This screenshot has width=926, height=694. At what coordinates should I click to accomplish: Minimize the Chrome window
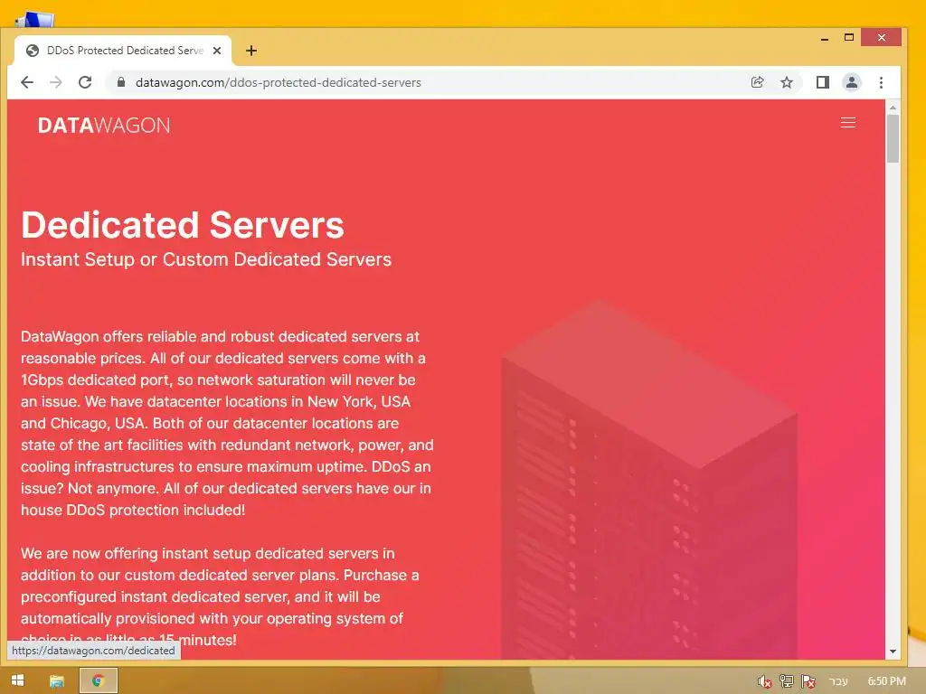[825, 38]
